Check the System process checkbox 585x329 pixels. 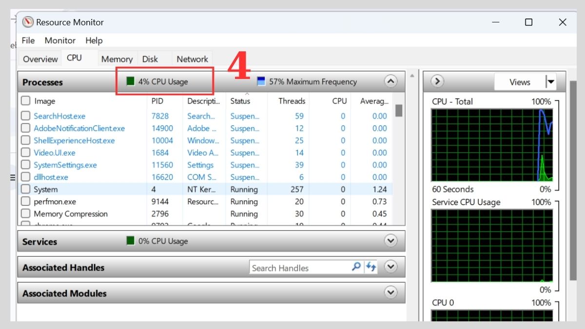click(25, 189)
